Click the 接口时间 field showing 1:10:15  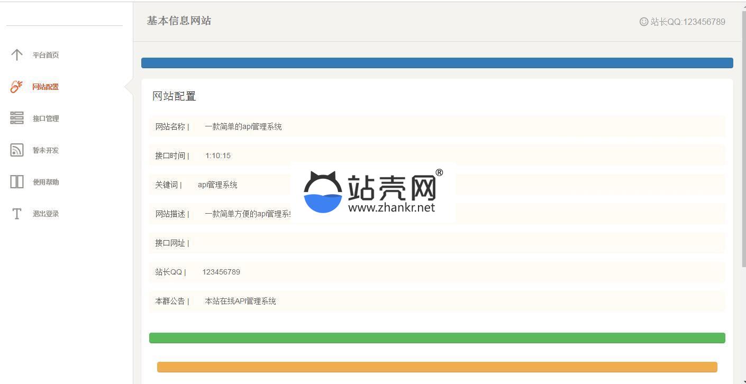tap(455, 156)
